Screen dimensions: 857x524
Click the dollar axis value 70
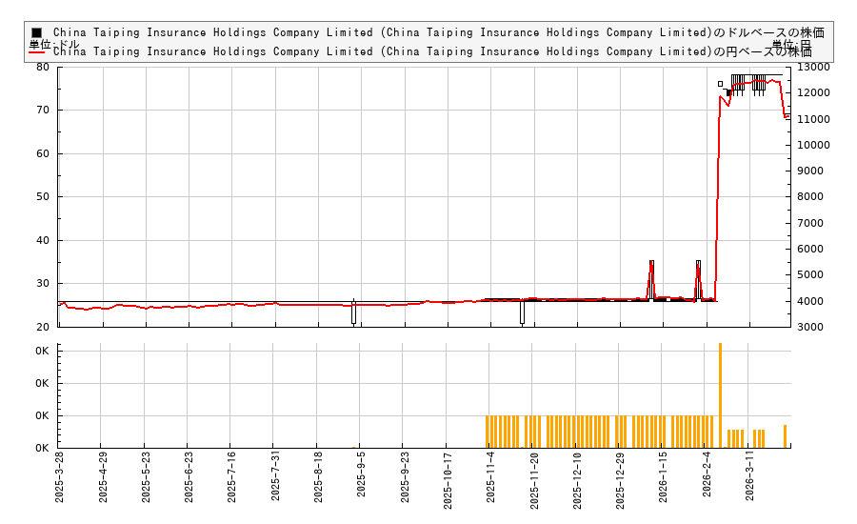coord(43,110)
